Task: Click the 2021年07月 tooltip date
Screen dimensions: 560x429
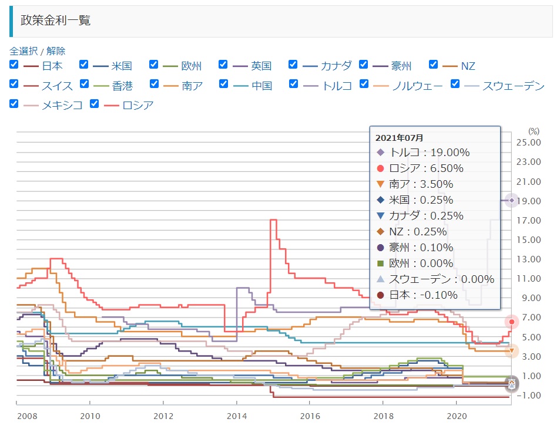Action: pyautogui.click(x=399, y=138)
